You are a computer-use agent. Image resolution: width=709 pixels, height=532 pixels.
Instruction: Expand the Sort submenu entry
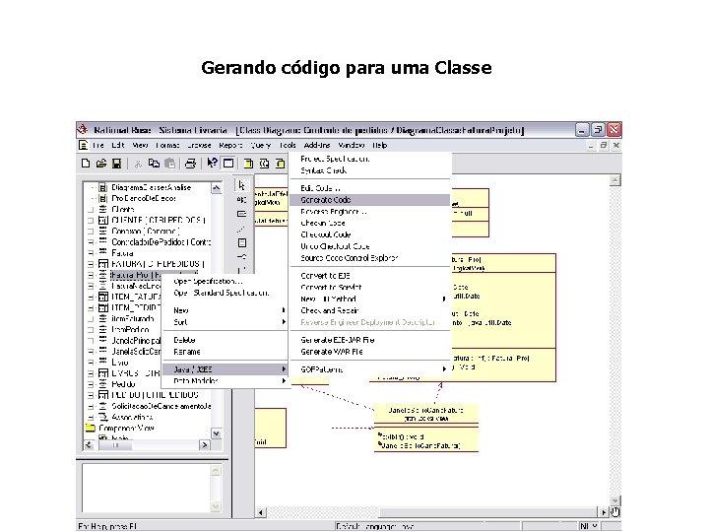point(225,322)
